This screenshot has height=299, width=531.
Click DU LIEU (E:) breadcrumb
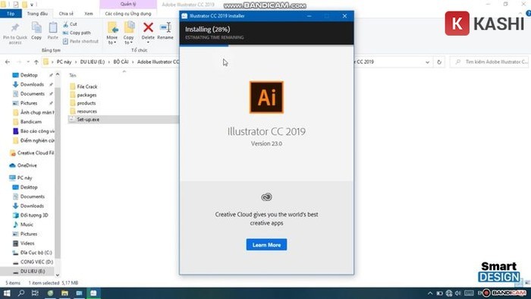93,62
